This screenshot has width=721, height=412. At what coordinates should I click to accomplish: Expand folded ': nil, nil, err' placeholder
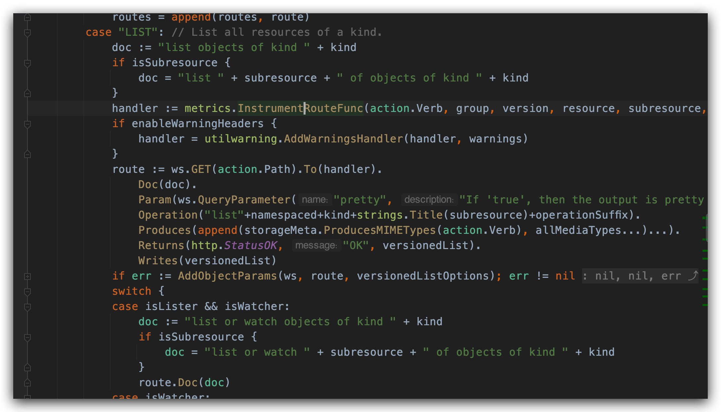(x=640, y=276)
